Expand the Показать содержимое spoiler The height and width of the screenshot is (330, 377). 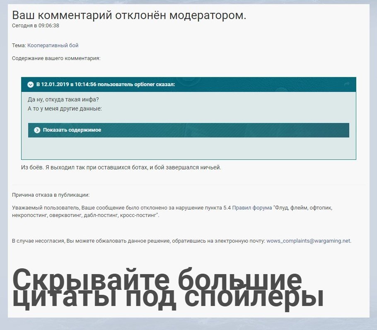[188, 130]
